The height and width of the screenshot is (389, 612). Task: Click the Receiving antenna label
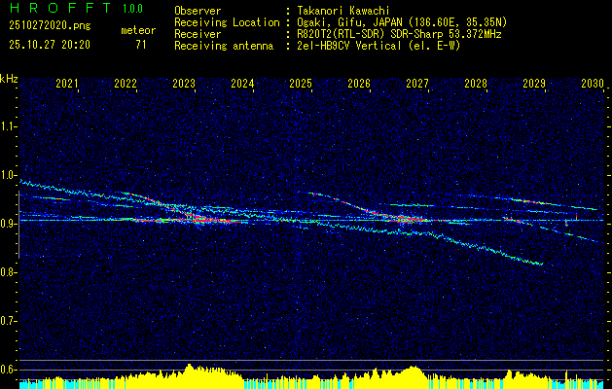(224, 46)
